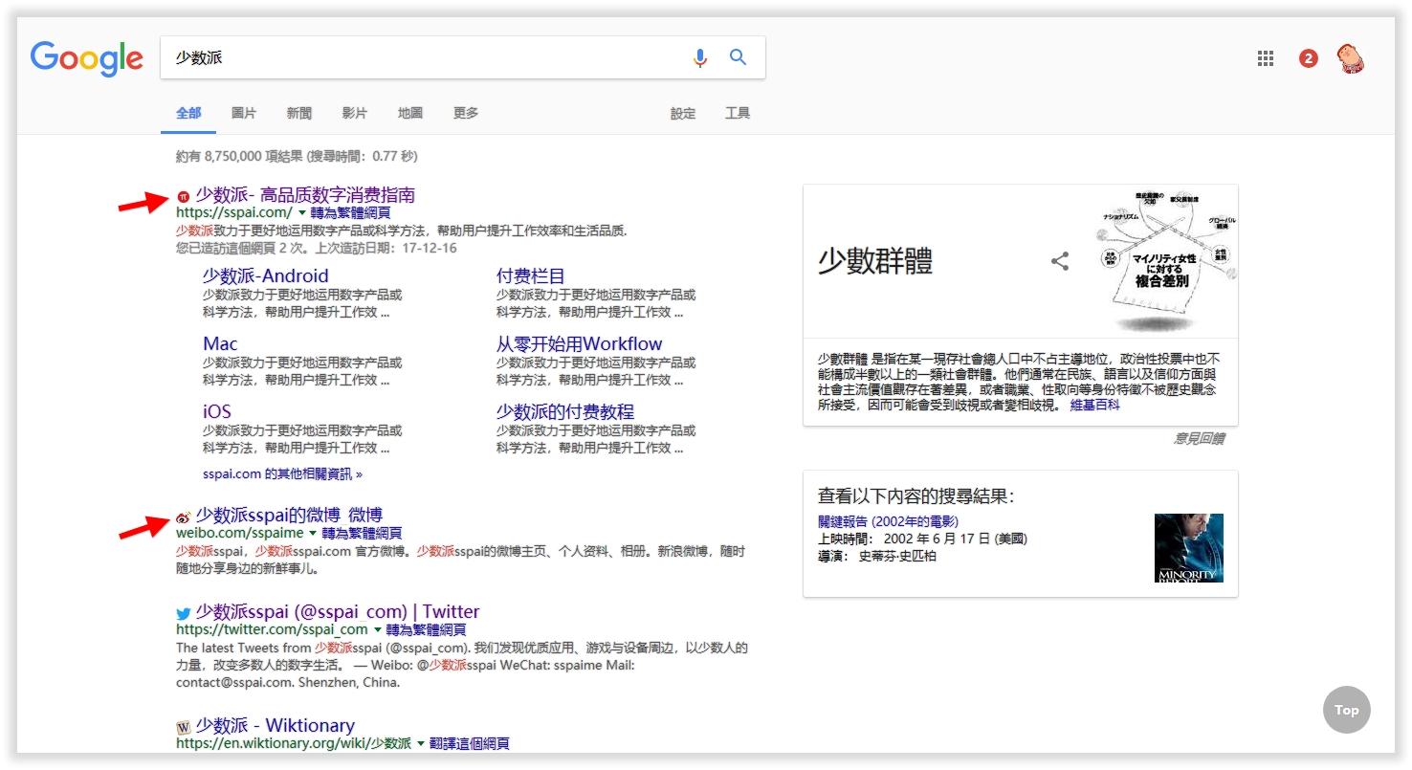Open the iOS sitelink
Image resolution: width=1412 pixels, height=770 pixels.
pos(216,411)
